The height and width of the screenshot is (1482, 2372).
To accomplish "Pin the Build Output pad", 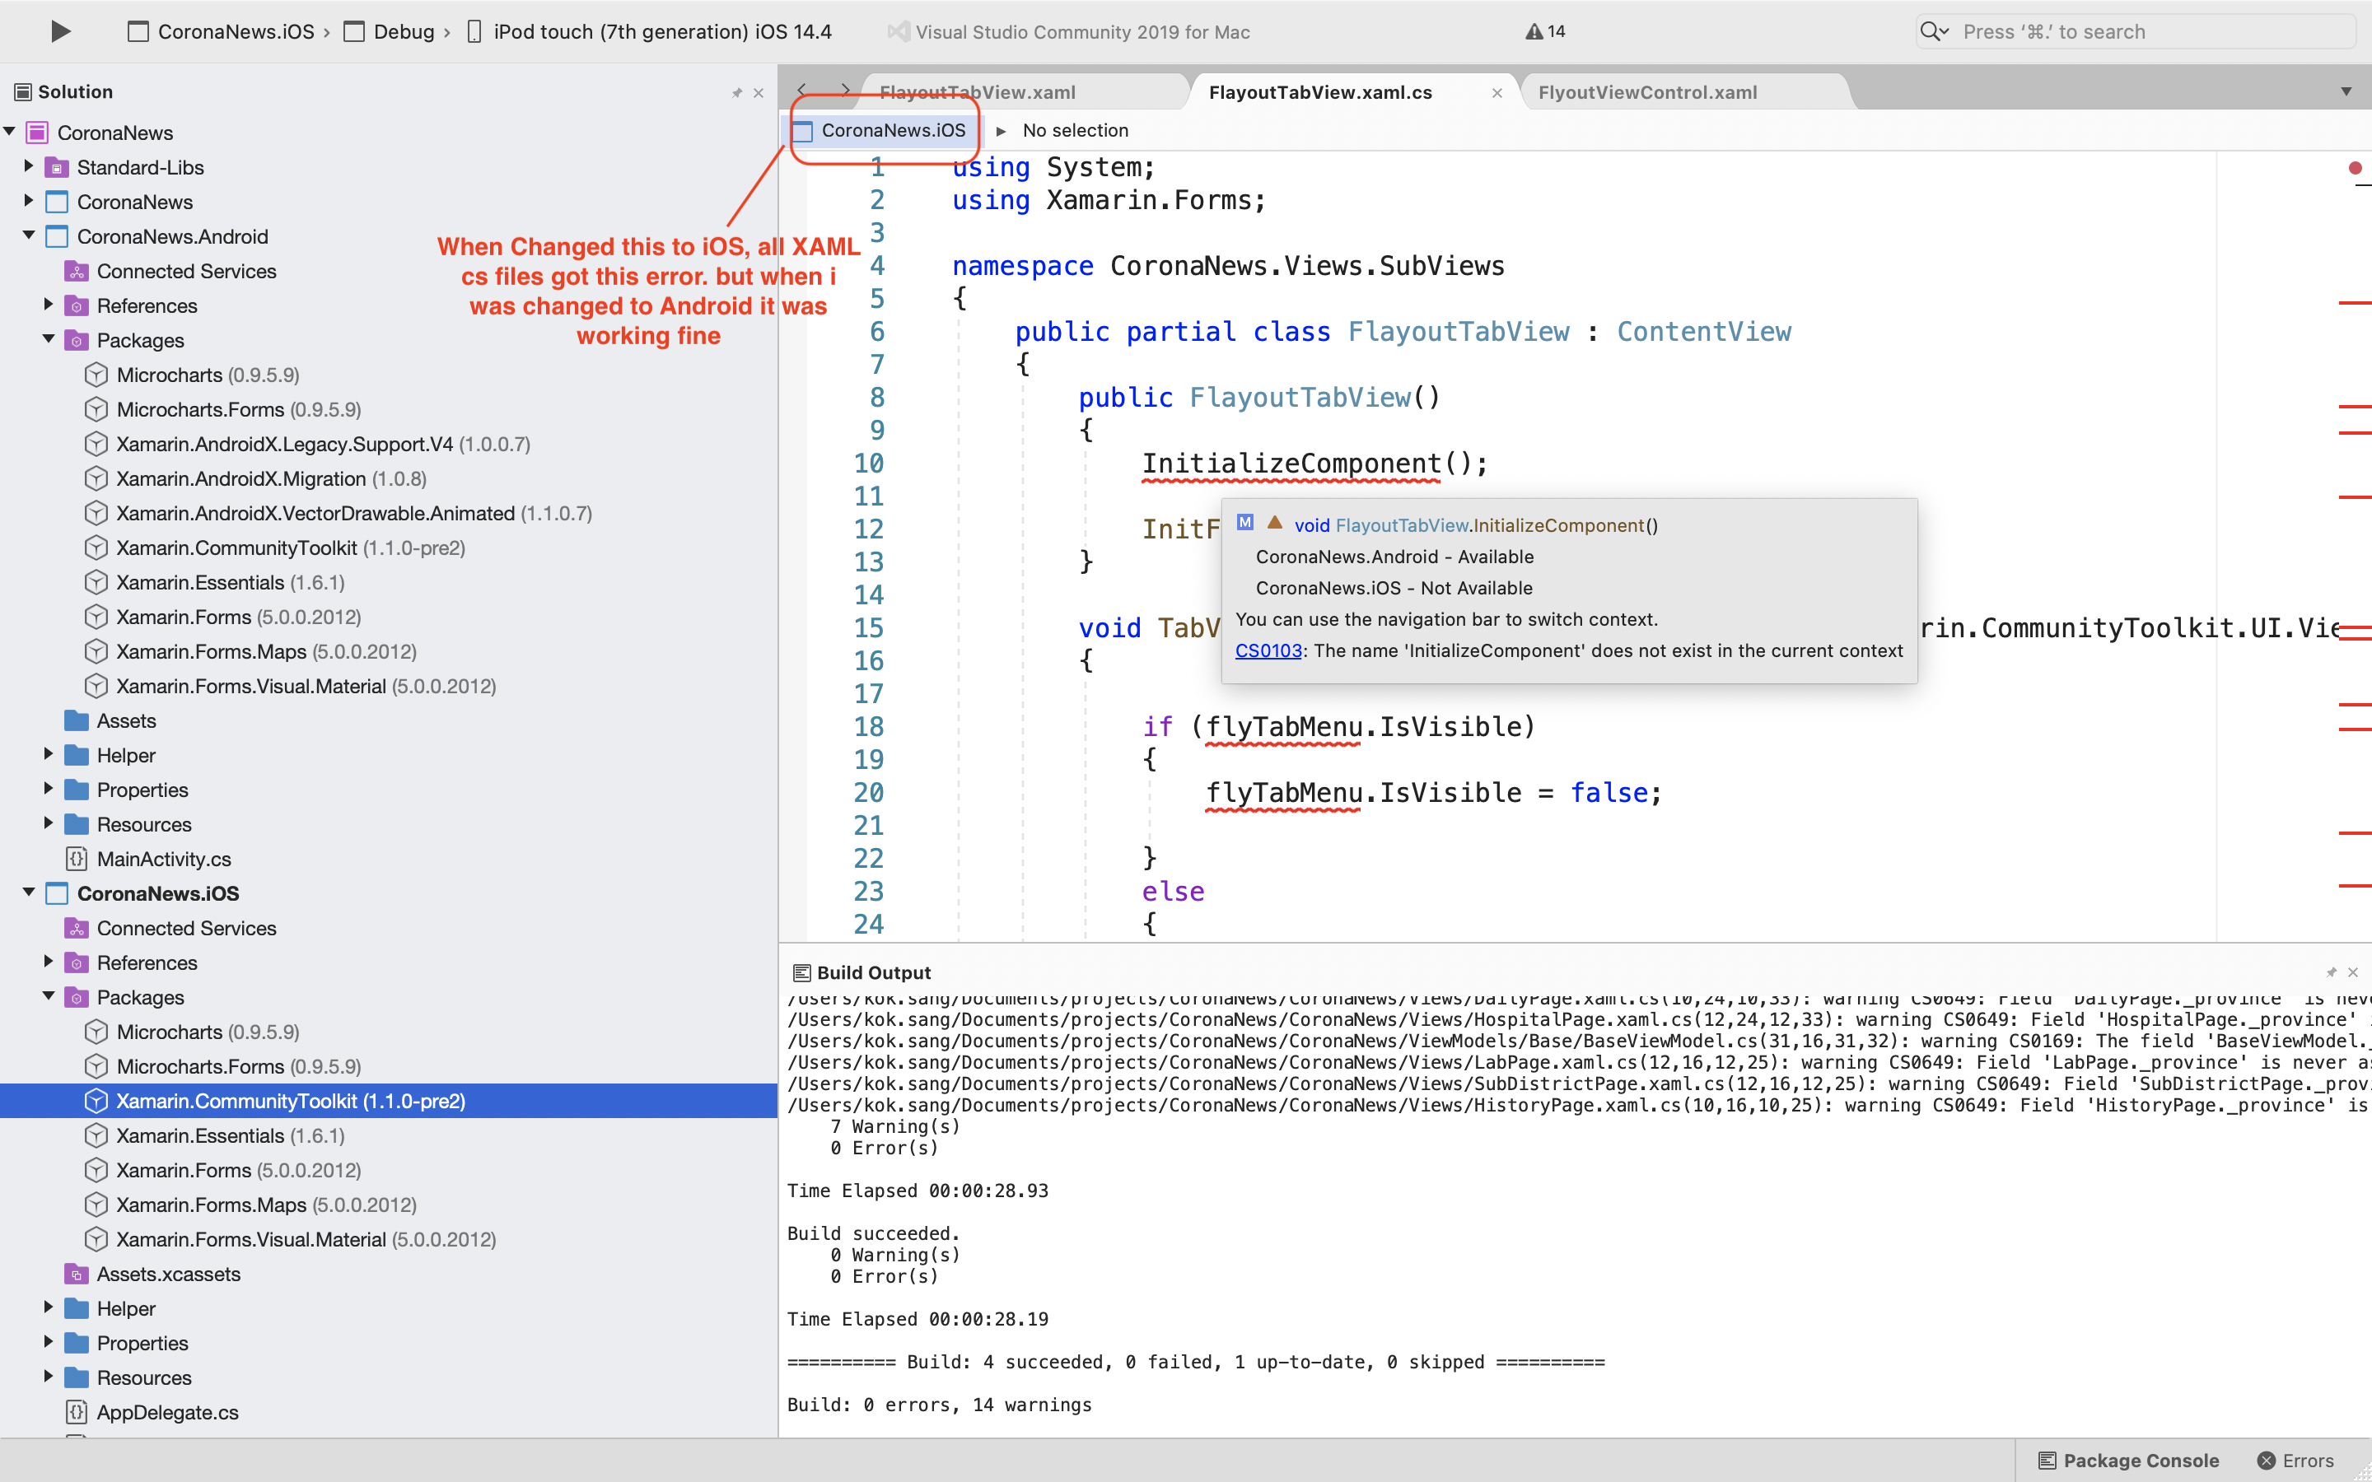I will click(2331, 972).
